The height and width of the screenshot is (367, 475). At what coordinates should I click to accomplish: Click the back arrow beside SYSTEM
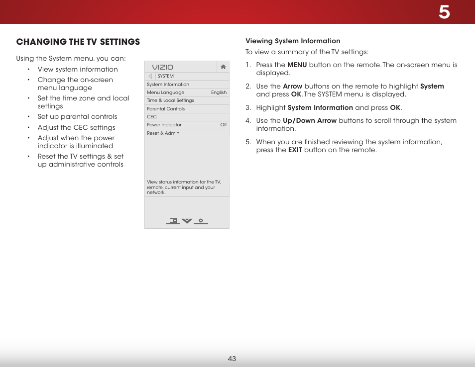pyautogui.click(x=150, y=76)
